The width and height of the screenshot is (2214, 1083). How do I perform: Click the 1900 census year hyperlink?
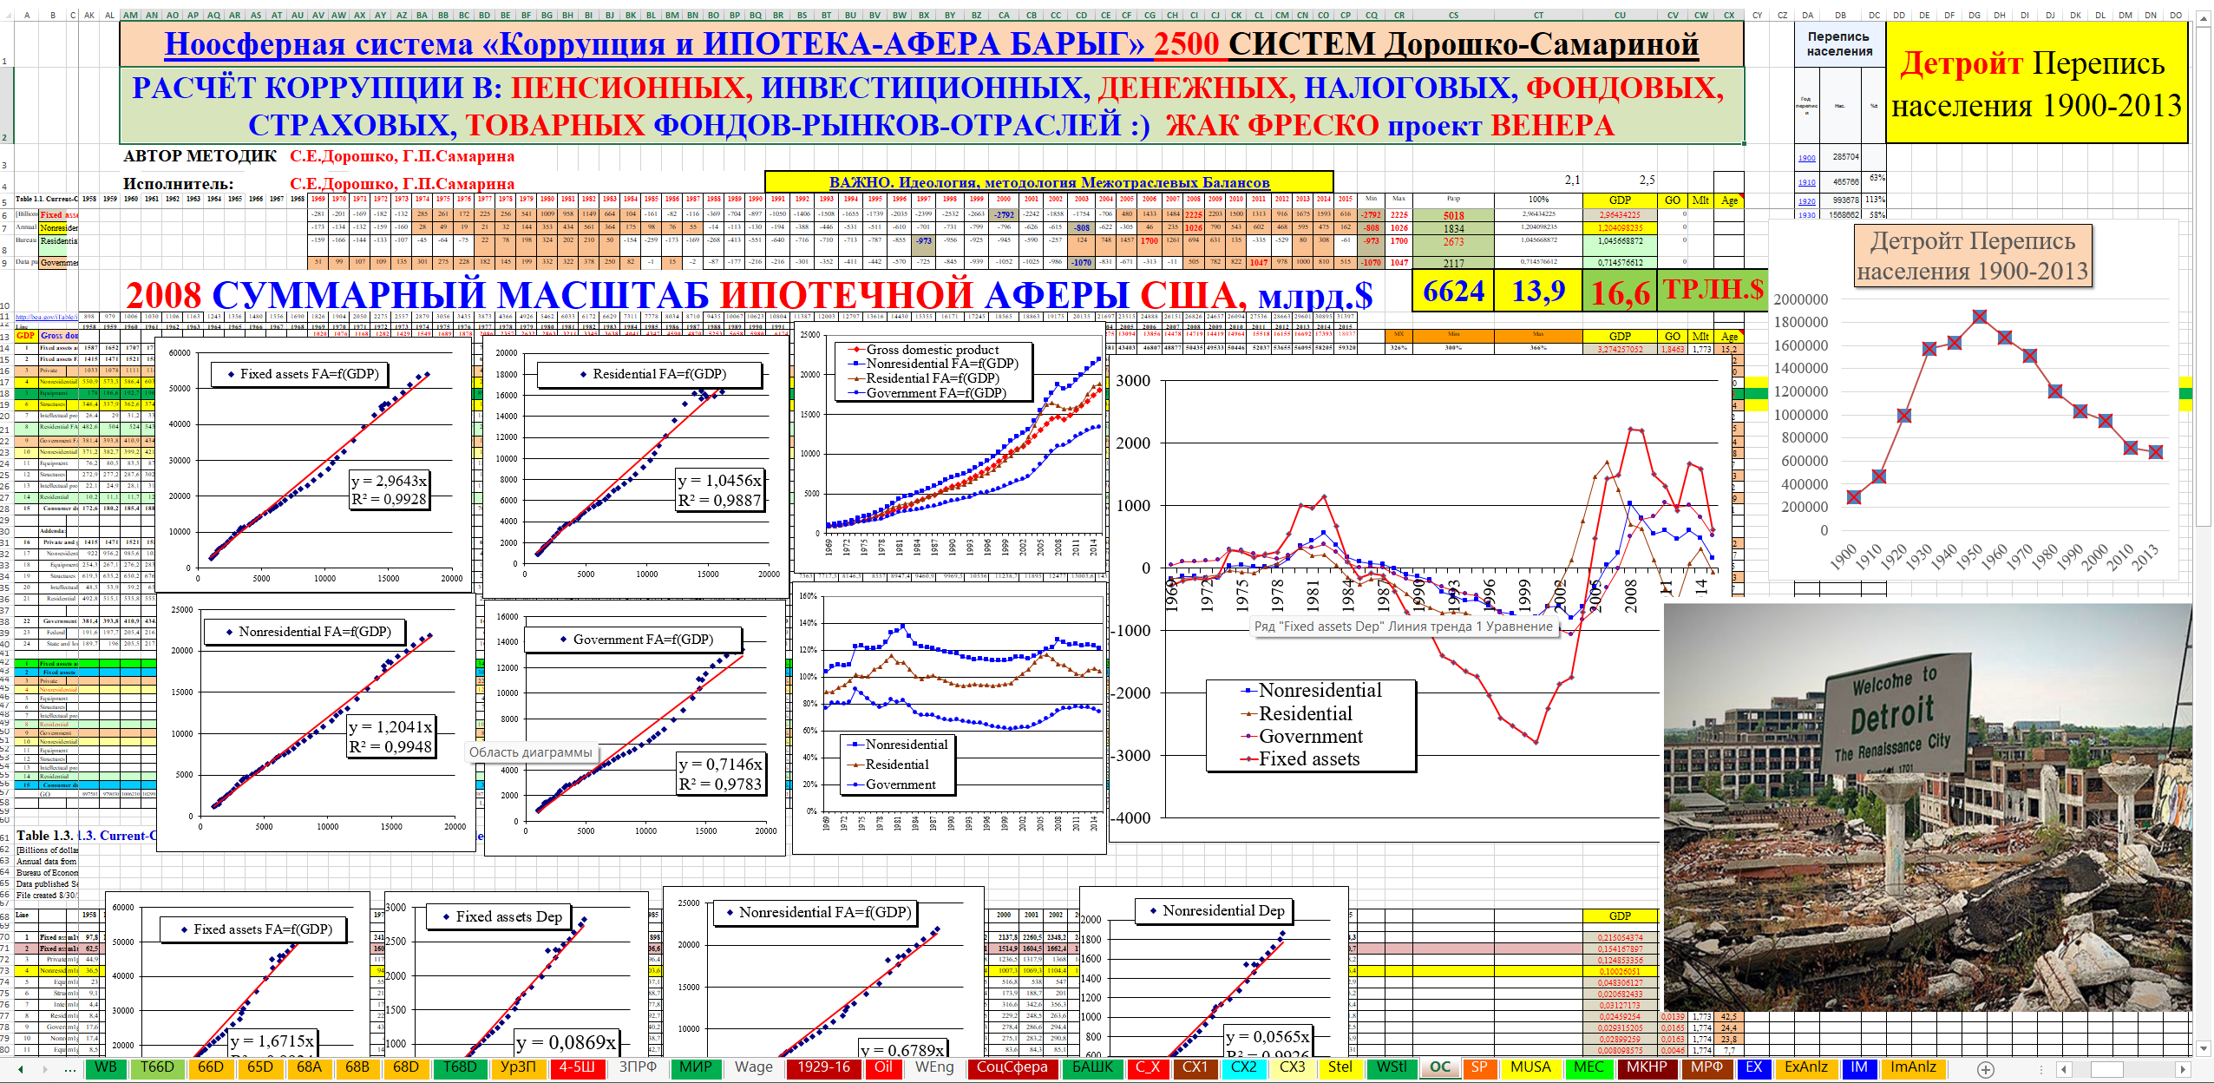[1806, 158]
